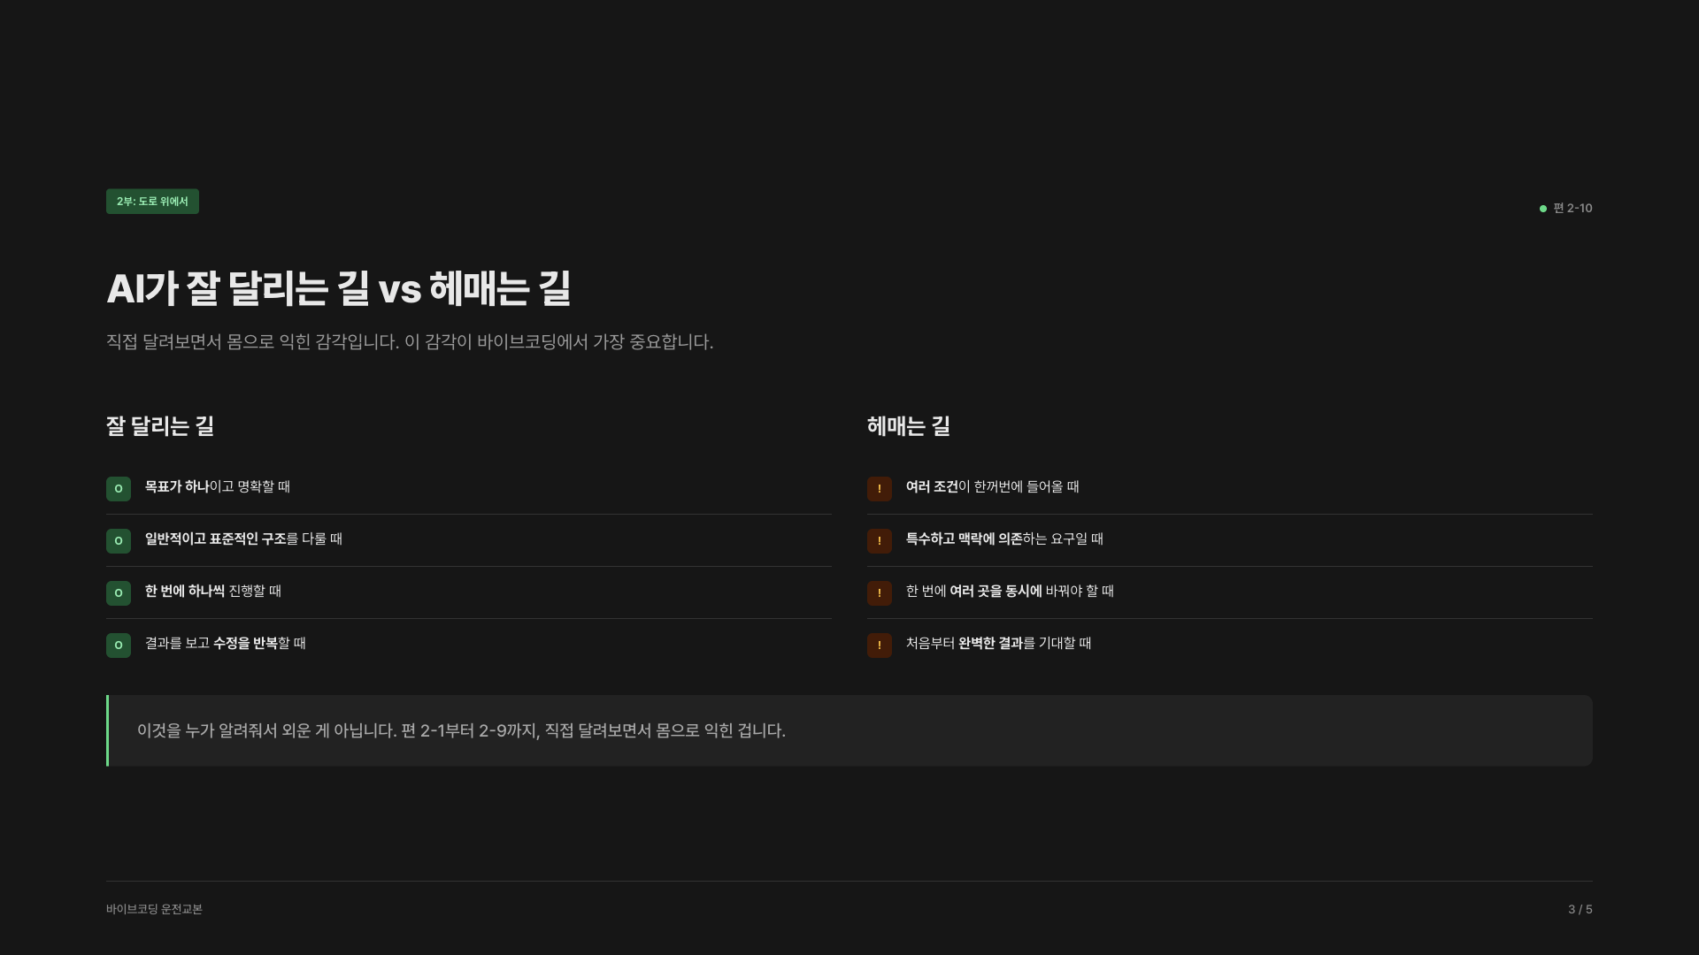Click footer text '바이브코딩 운전교본'
The width and height of the screenshot is (1699, 955).
[x=154, y=909]
